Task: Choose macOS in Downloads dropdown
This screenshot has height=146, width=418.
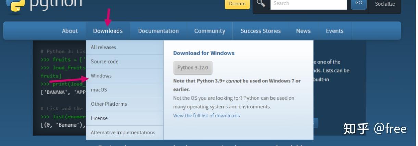Action: coord(99,90)
